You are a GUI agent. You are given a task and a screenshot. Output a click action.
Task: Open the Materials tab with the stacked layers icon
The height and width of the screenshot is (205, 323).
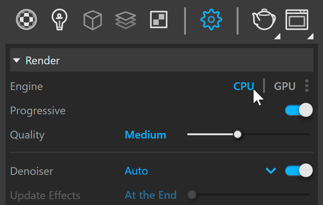[x=125, y=20]
